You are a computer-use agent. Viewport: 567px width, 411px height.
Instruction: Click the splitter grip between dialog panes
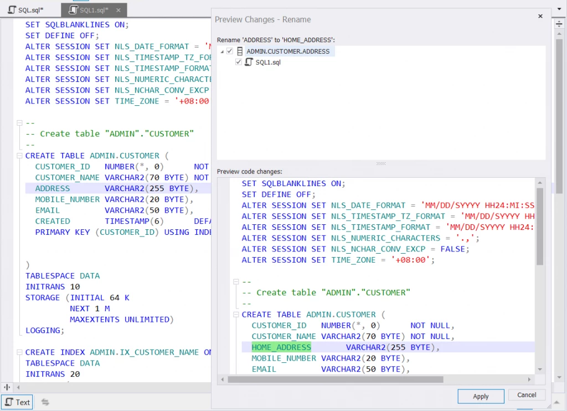381,163
